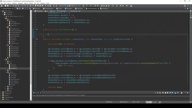Screen dimensions: 192x108
Task: Maximize the Console view
Action: point(187,93)
